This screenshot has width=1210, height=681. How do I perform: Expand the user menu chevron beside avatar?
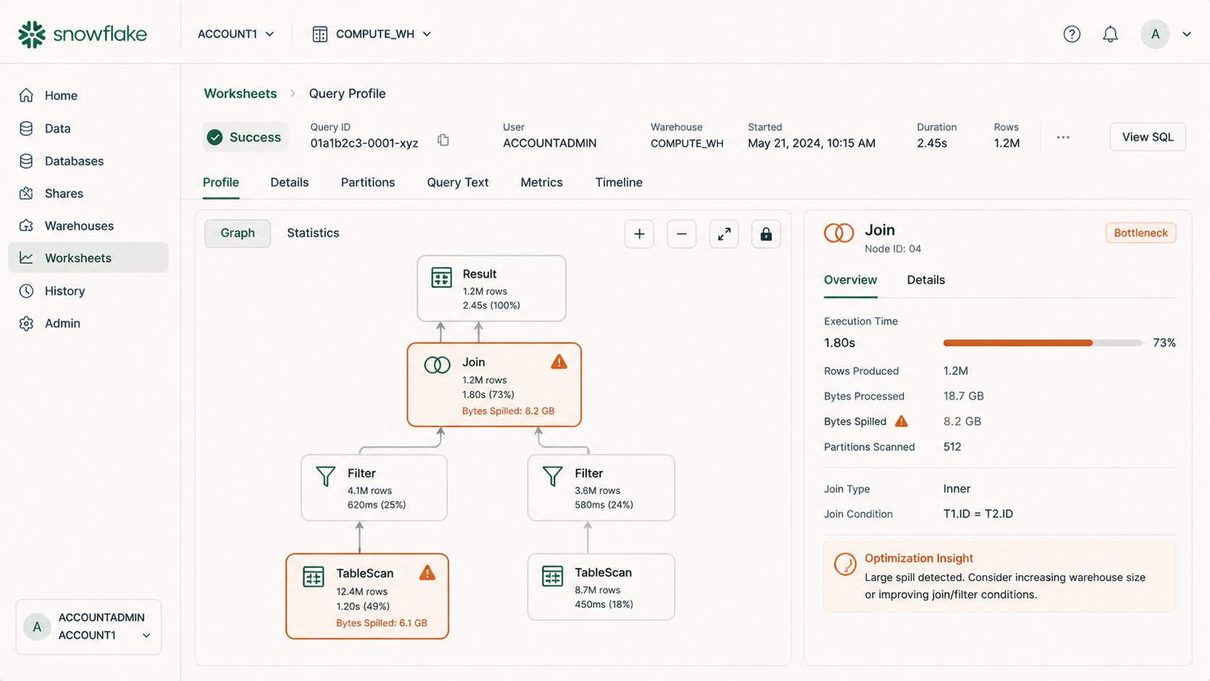[x=1187, y=34]
